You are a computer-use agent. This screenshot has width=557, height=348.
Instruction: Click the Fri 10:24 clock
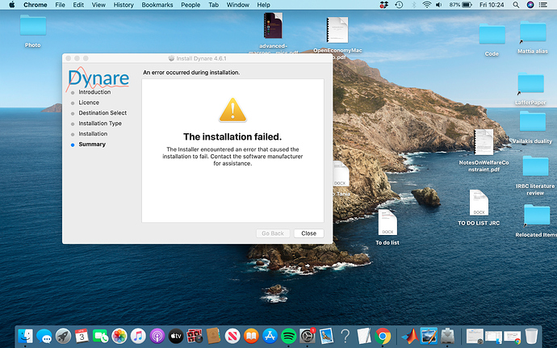(492, 5)
